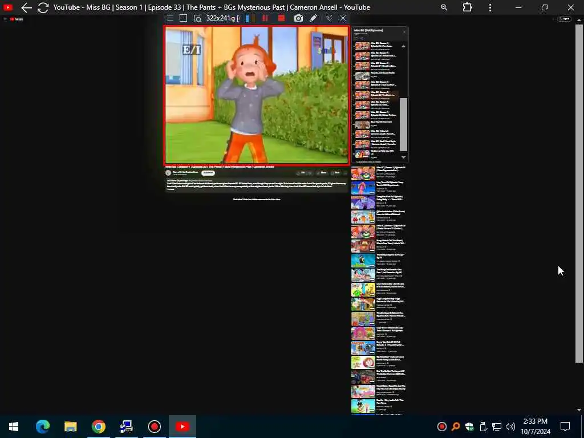Click the Save button under video
Viewport: 584px width, 438px height.
coord(335,173)
